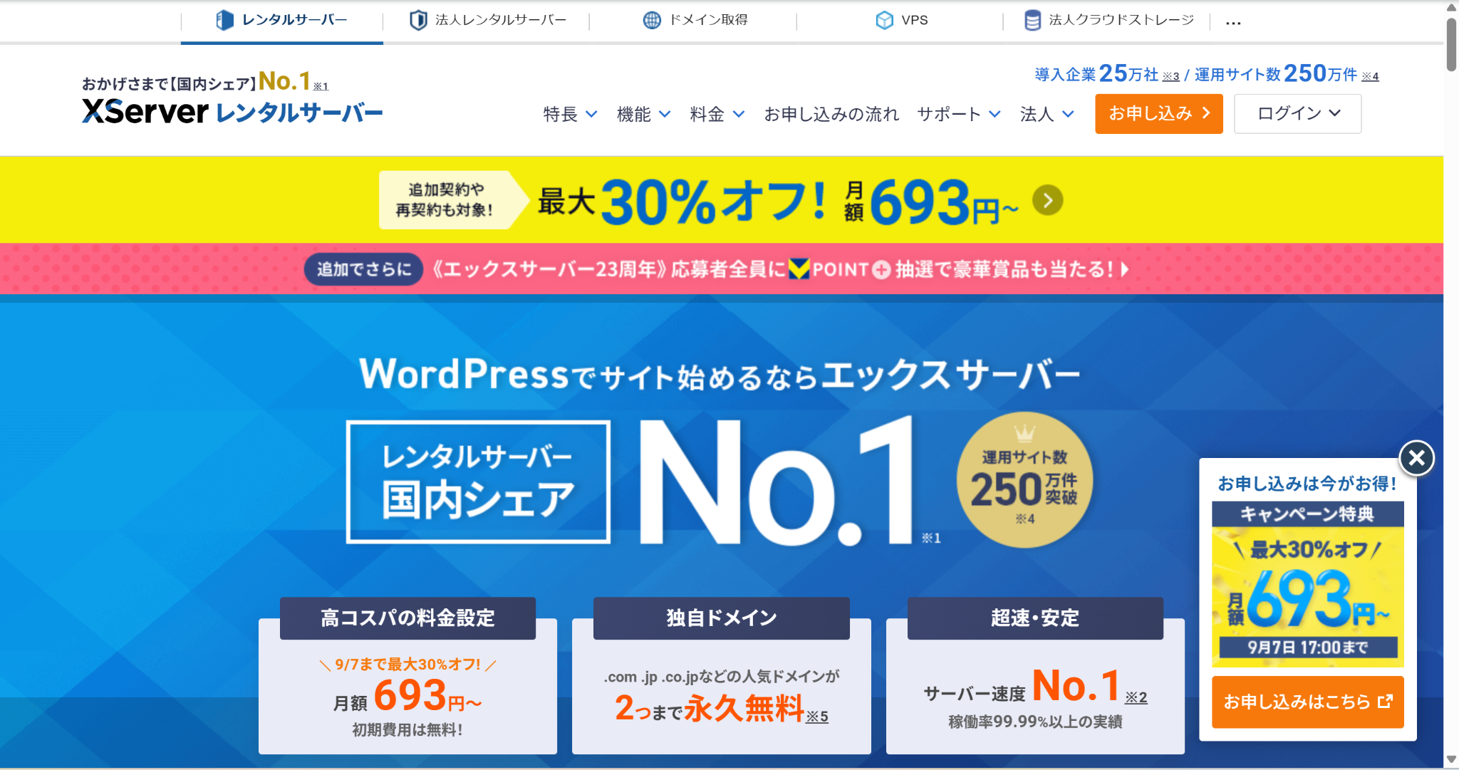This screenshot has height=770, width=1459.
Task: Click the XServer レンタルサーバー logo
Action: pyautogui.click(x=232, y=112)
